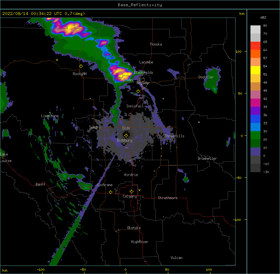280x274 pixels.
Task: Select the yellow diamond marker above Calgary label
Action: point(132,192)
